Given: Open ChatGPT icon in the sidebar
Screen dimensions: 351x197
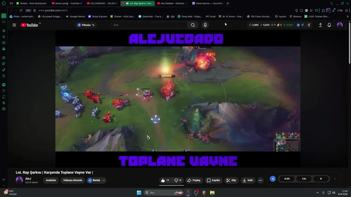Looking at the screenshot, I should coord(4,58).
